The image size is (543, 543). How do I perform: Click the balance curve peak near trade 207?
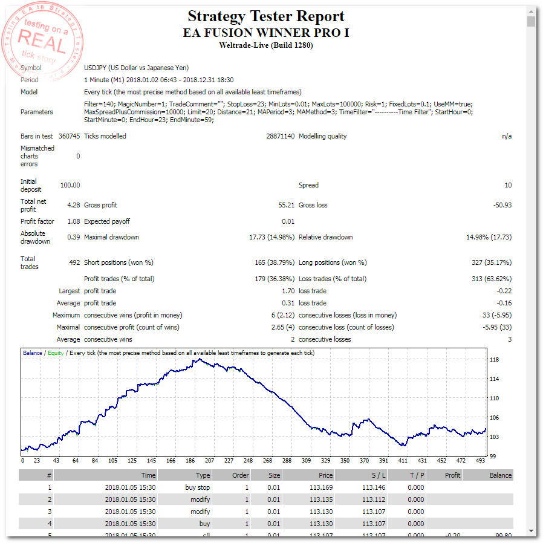[x=200, y=359]
